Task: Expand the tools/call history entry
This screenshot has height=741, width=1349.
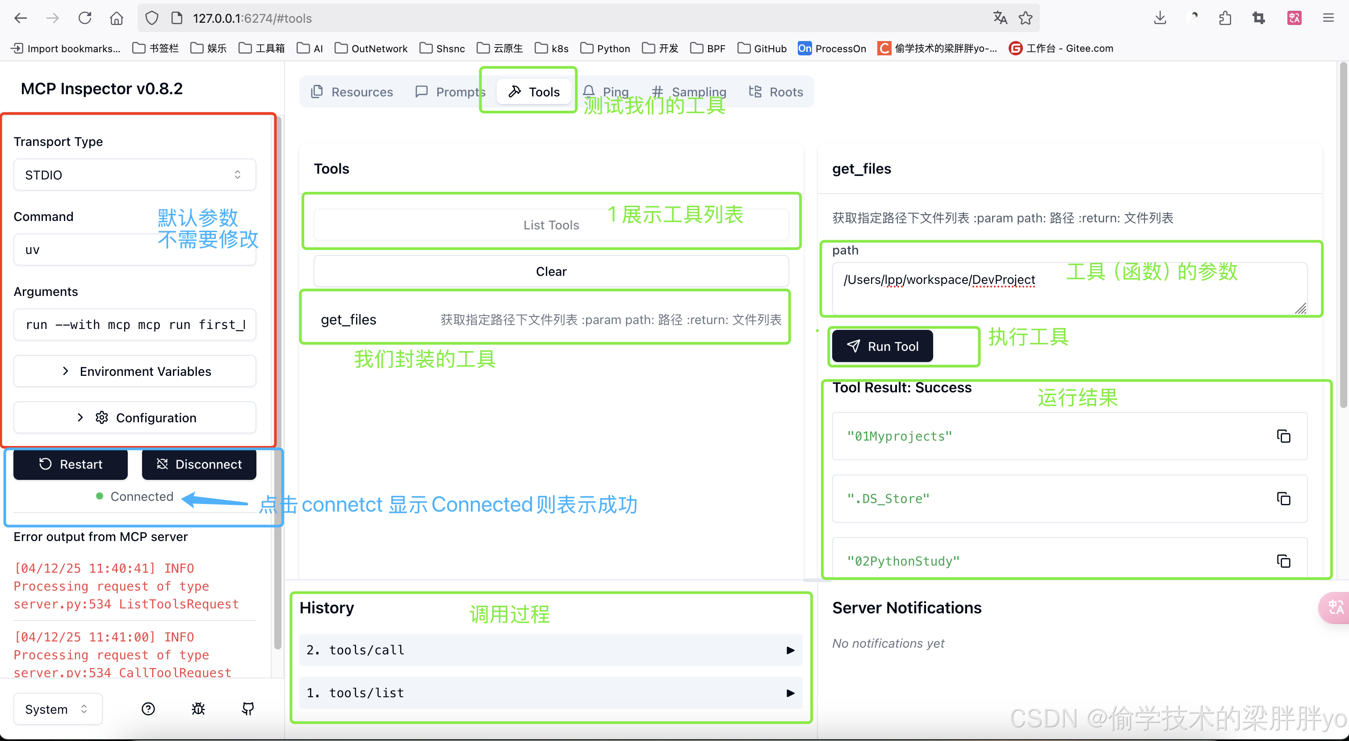Action: (x=550, y=650)
